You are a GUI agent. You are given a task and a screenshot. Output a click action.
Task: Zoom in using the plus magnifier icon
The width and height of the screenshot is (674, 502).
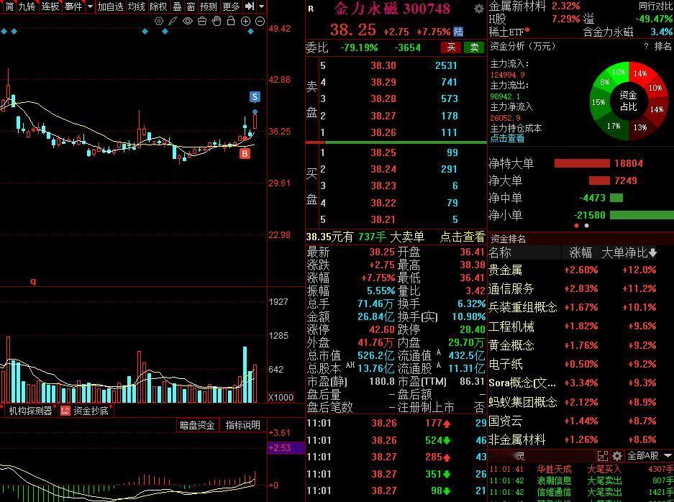pyautogui.click(x=245, y=21)
